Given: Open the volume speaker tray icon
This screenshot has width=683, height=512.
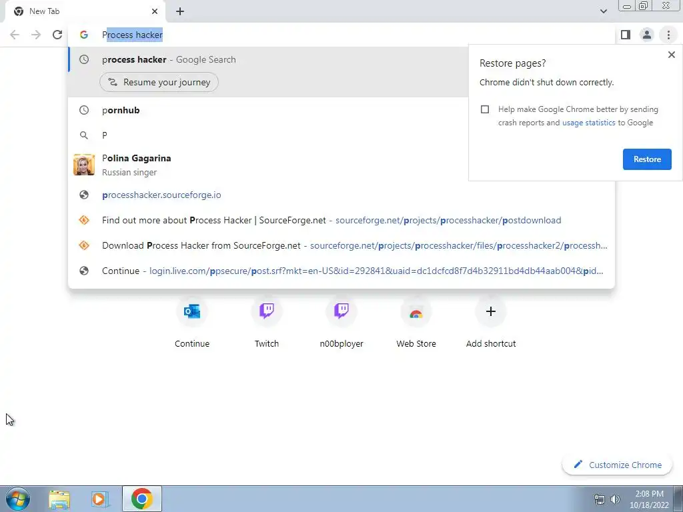Looking at the screenshot, I should pos(615,499).
